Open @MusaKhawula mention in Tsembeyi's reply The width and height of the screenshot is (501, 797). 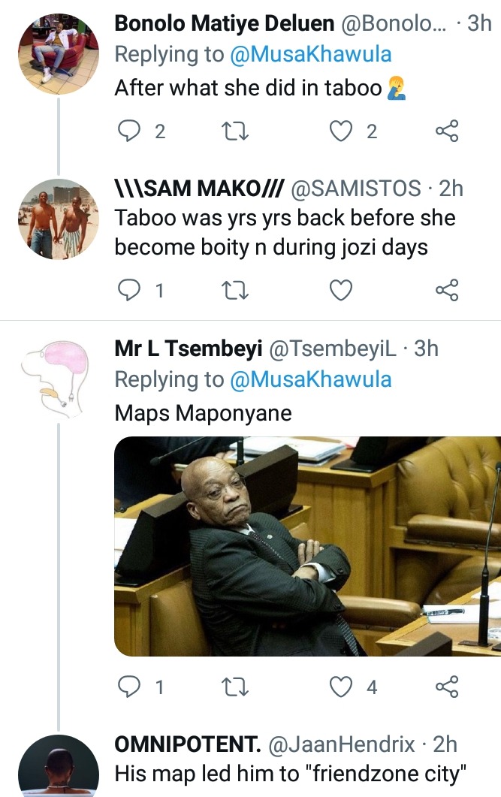point(310,379)
